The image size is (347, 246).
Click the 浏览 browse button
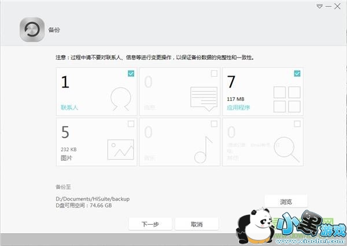(286, 202)
